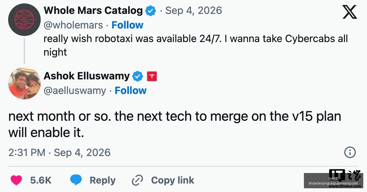Screen dimensions: 367x192
Task: Follow the @wholemars account
Action: [127, 25]
